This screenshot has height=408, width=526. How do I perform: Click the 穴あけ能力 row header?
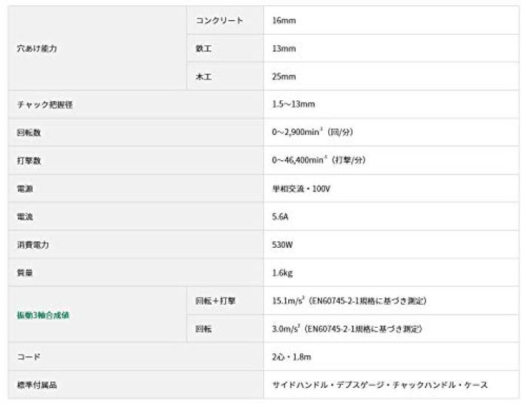coord(37,48)
